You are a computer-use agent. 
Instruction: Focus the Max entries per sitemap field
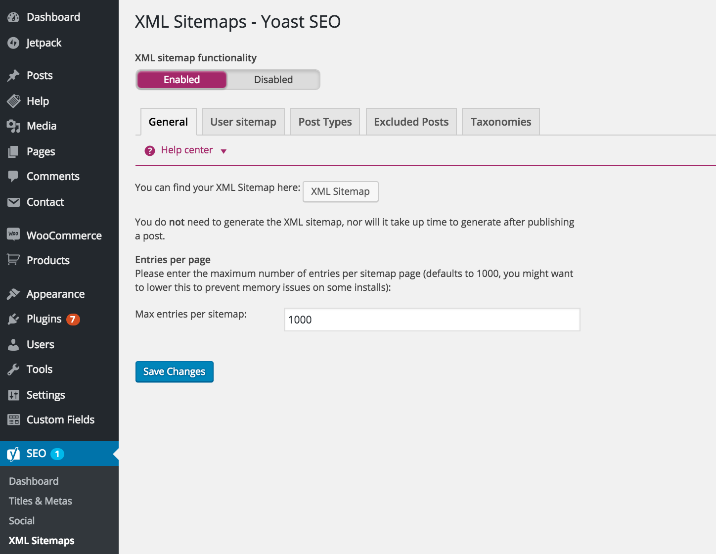click(432, 320)
